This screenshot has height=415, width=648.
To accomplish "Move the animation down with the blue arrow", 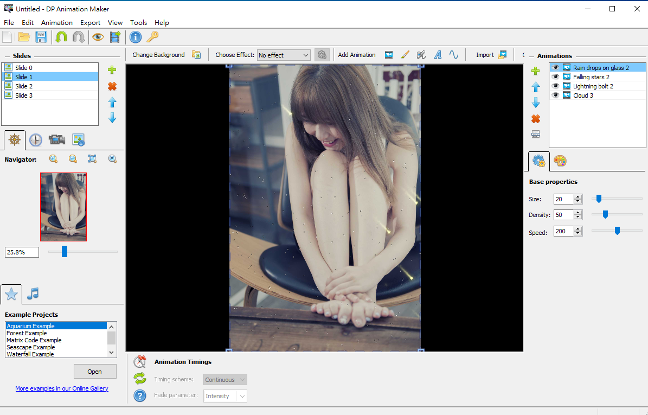I will tap(536, 103).
